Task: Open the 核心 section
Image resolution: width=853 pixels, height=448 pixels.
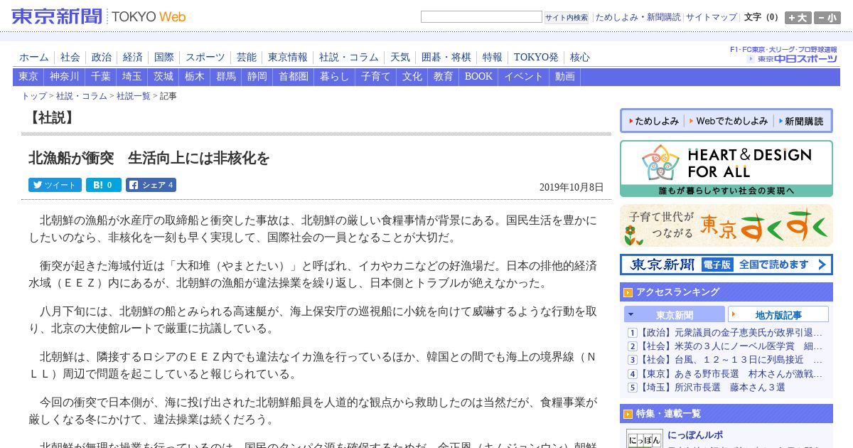Action: click(580, 57)
